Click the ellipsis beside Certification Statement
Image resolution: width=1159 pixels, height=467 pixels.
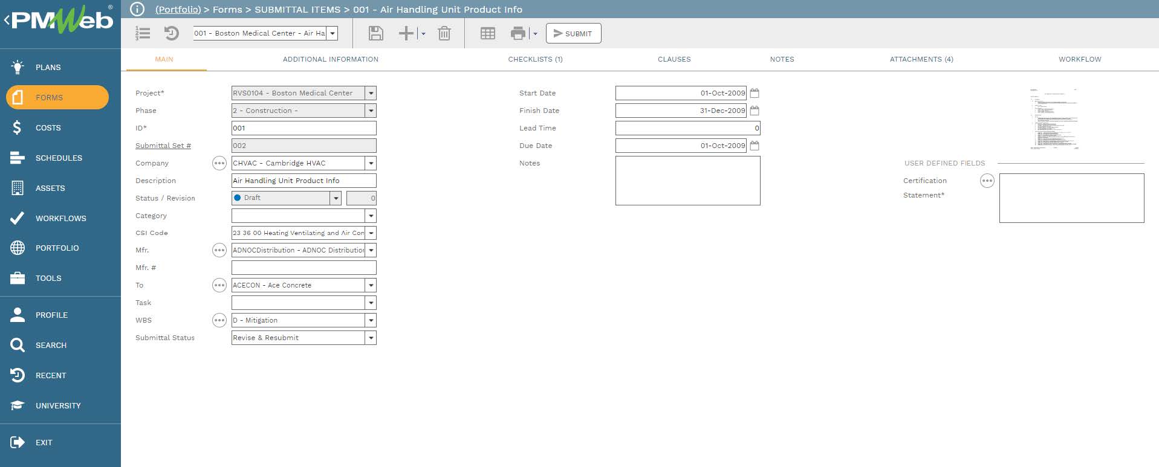[x=987, y=181]
